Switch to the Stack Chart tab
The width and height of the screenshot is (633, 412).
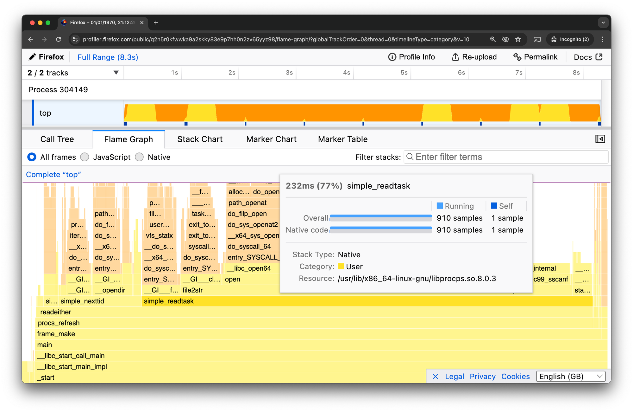[x=200, y=139]
